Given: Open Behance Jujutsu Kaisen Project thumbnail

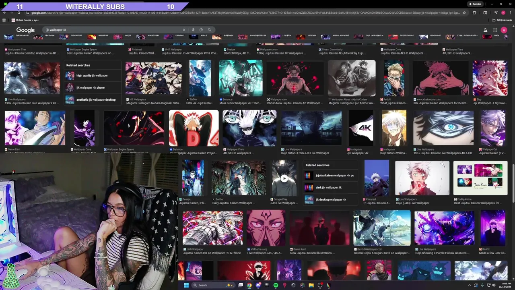Looking at the screenshot, I should click(194, 128).
